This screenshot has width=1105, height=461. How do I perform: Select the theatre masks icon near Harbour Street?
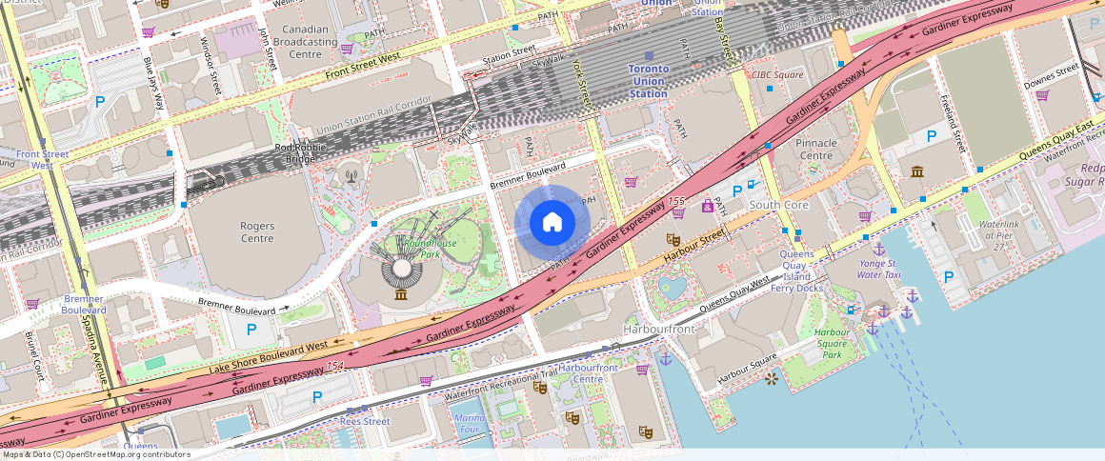click(x=672, y=239)
